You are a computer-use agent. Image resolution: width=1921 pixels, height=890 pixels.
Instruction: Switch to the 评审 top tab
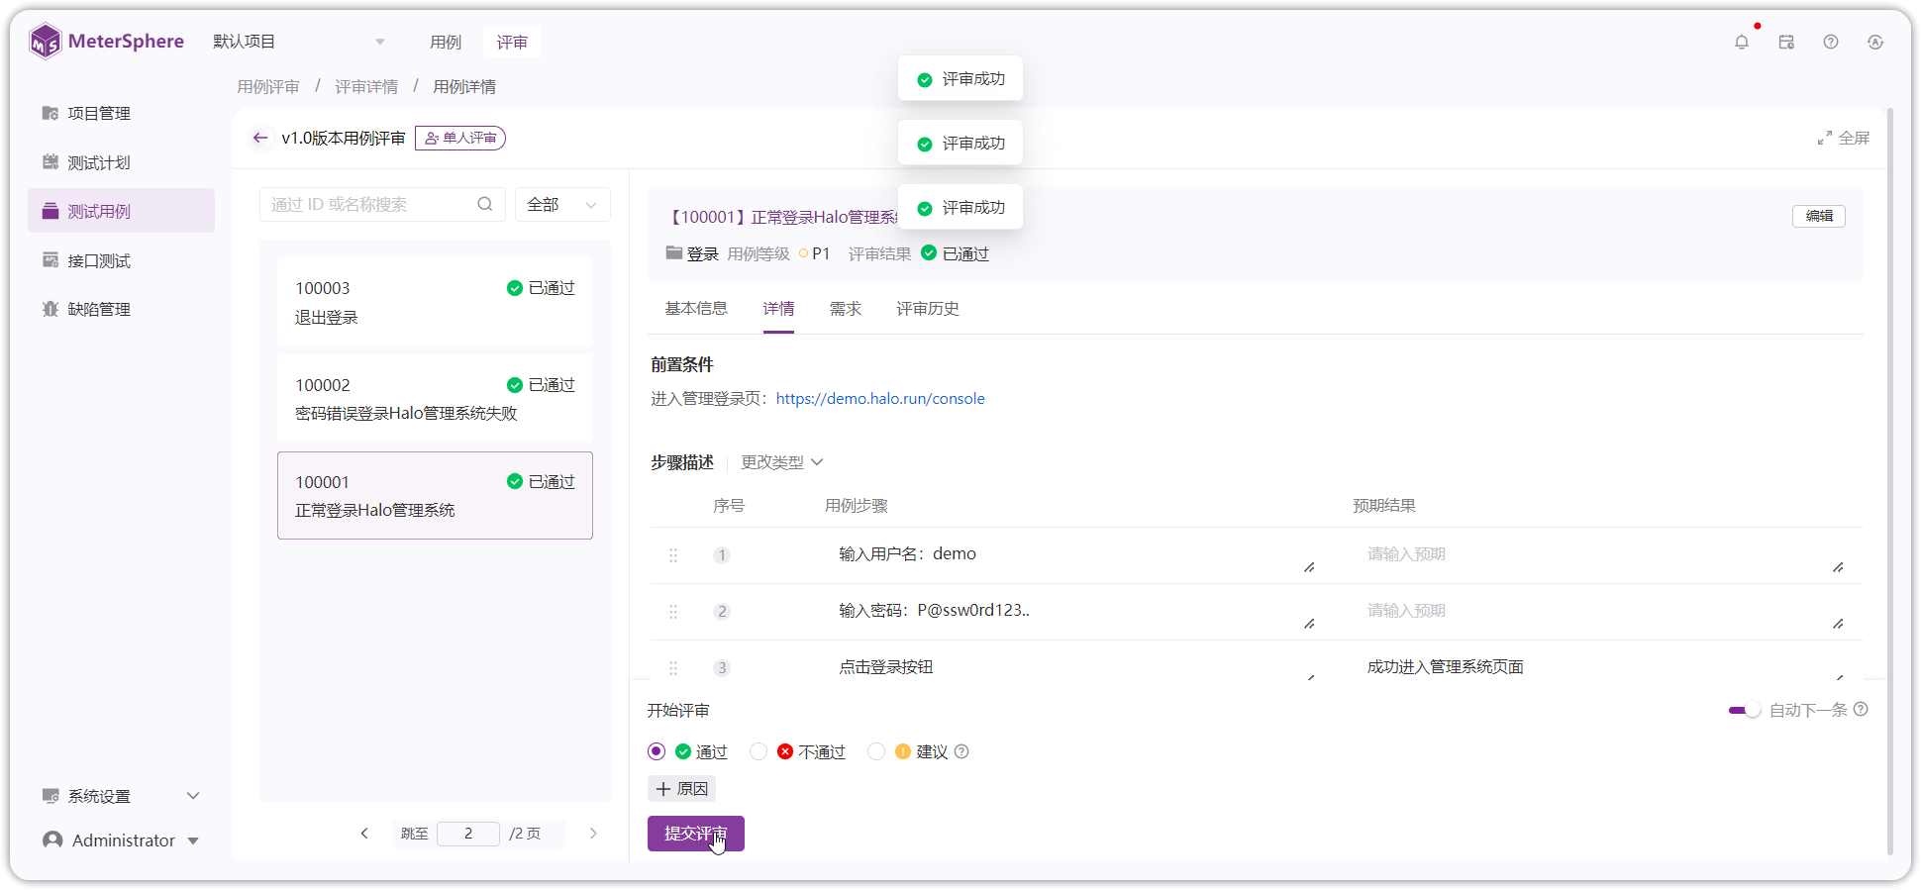tap(512, 42)
